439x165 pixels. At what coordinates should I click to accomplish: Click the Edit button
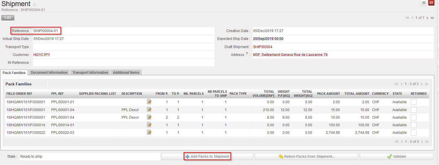[8, 18]
